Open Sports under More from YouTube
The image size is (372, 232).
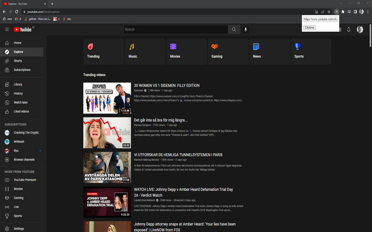coord(22,216)
